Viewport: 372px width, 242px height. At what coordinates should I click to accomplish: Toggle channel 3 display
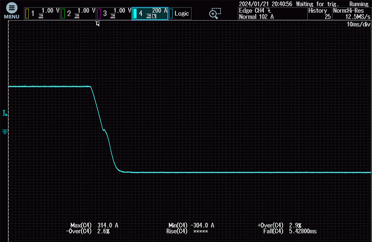tap(114, 13)
